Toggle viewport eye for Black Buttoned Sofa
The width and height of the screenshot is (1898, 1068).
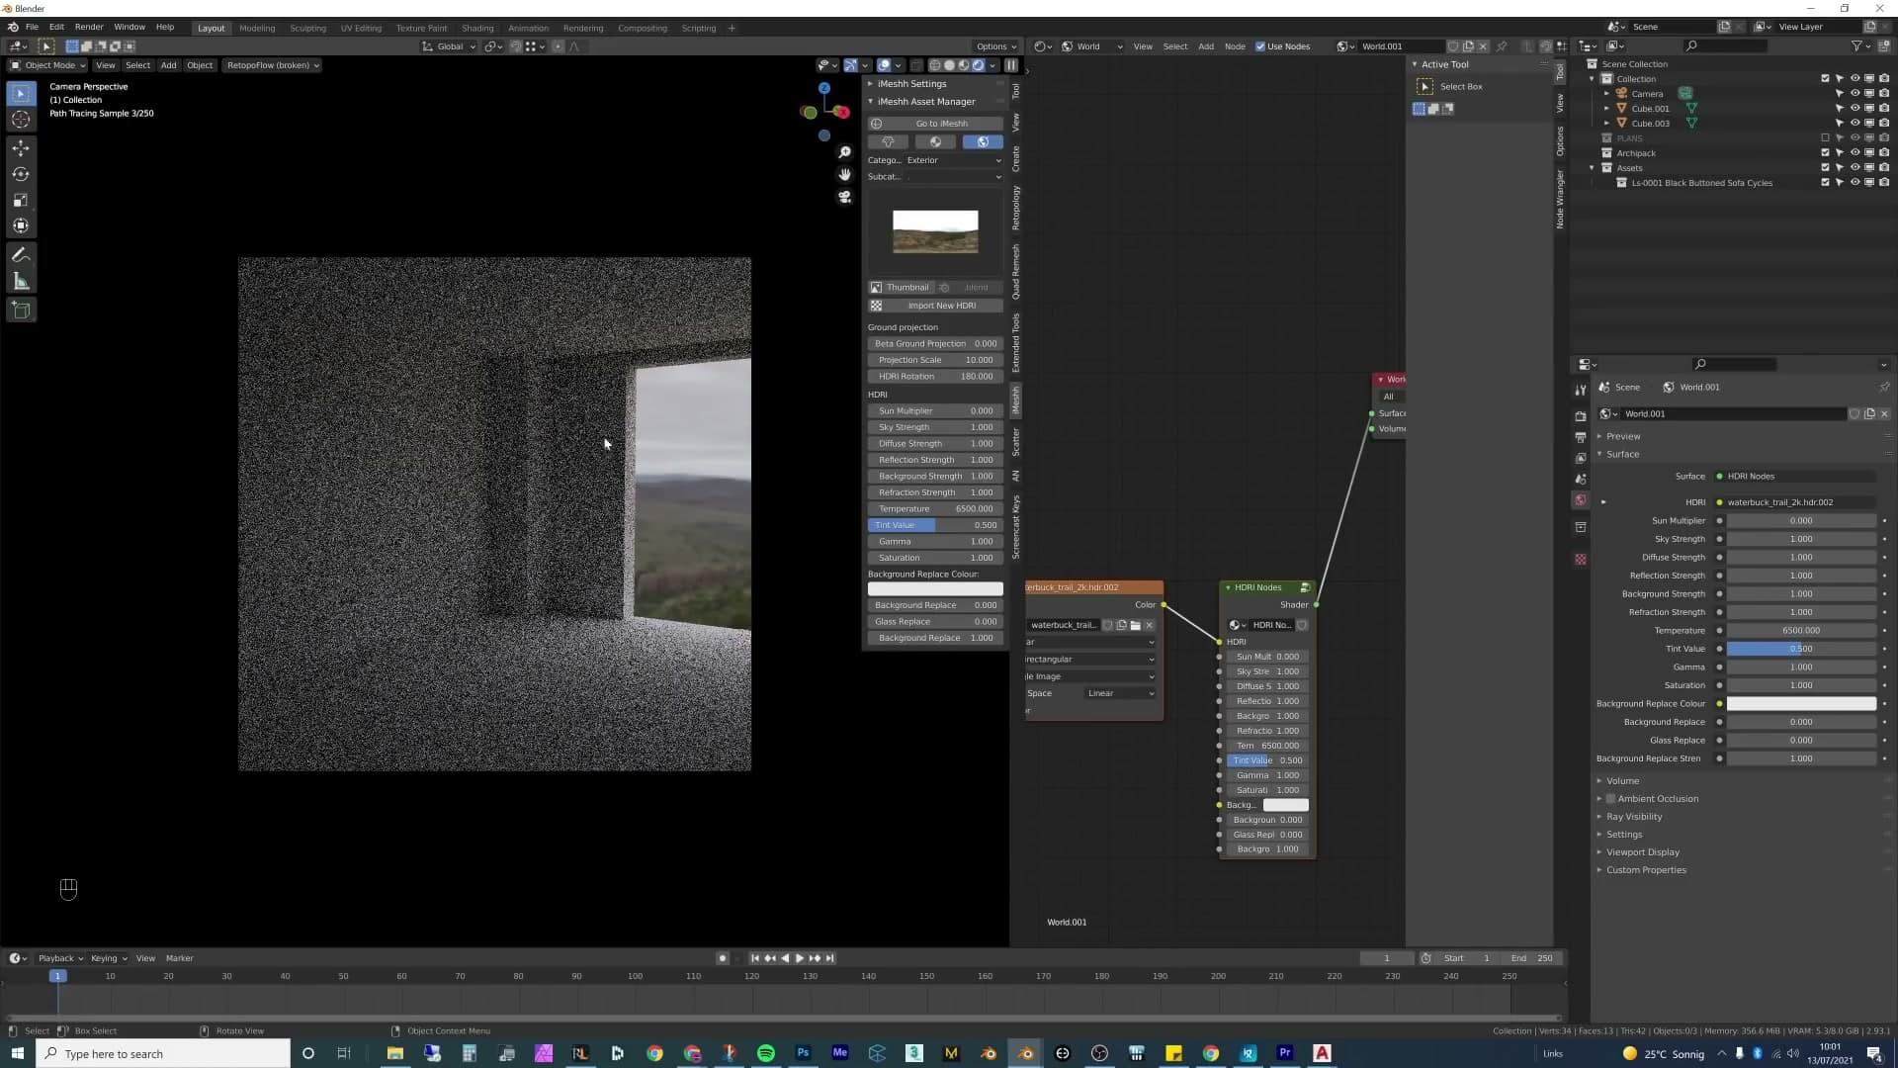[x=1855, y=183]
